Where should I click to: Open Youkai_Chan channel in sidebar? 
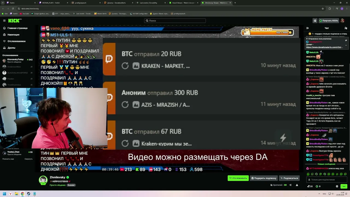[17, 153]
